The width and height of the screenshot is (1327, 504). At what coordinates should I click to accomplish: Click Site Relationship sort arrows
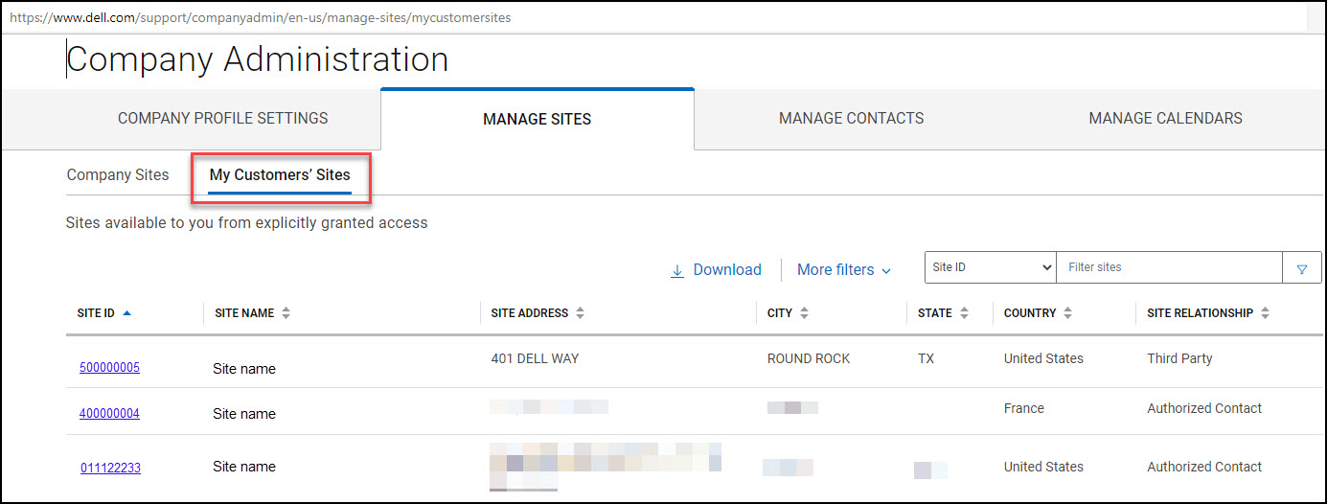[1265, 313]
